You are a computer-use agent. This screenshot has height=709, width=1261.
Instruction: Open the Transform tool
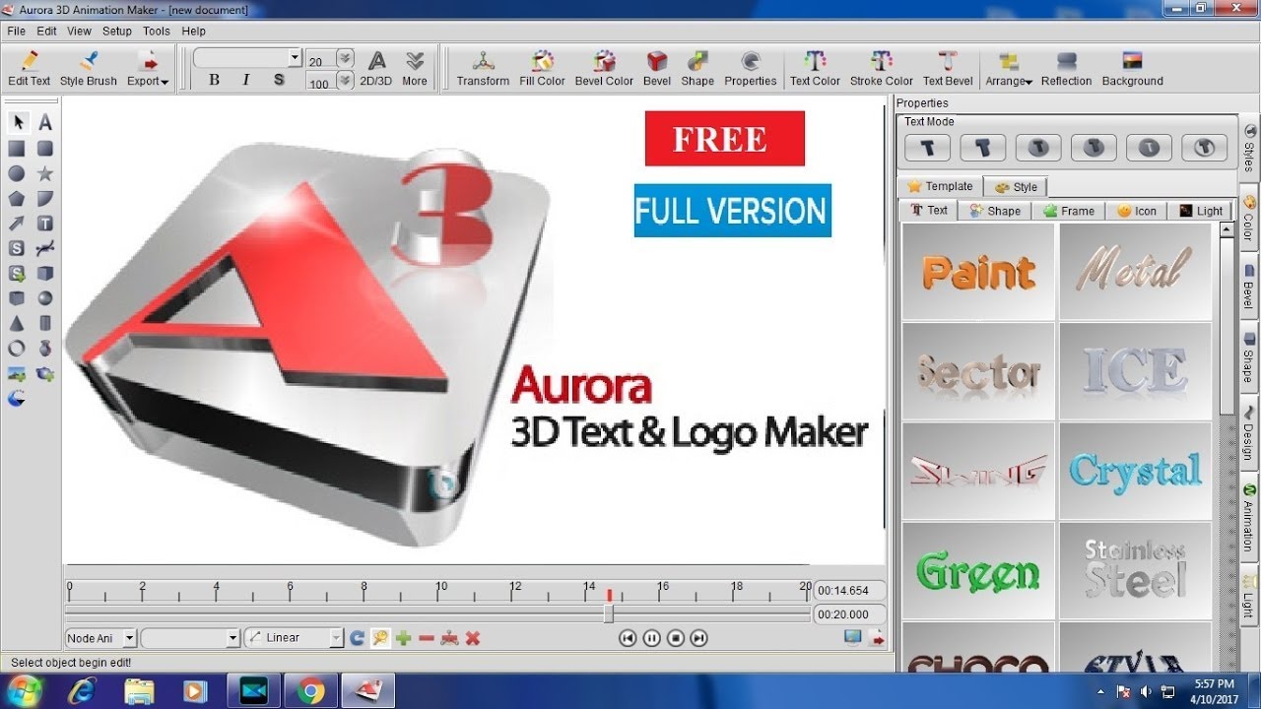tap(483, 69)
